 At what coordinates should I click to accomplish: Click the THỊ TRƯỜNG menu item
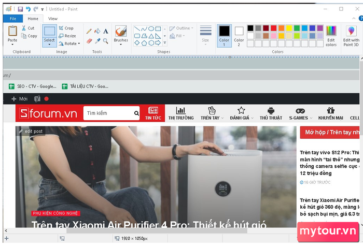point(181,113)
